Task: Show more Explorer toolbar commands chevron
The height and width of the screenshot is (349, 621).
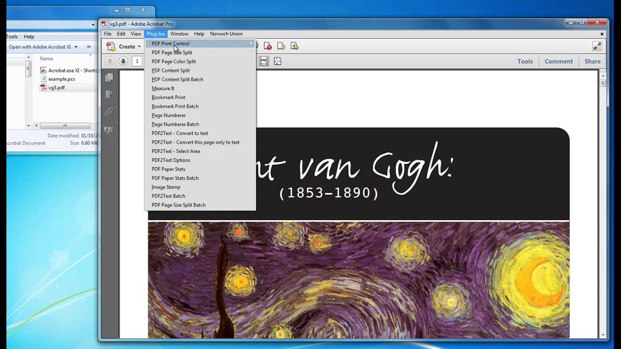Action: [x=89, y=47]
